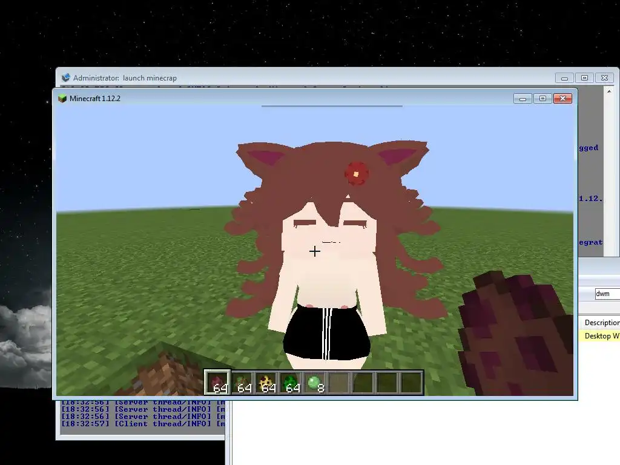Click the console window icon beside Administrator title
The height and width of the screenshot is (465, 620).
pos(65,77)
